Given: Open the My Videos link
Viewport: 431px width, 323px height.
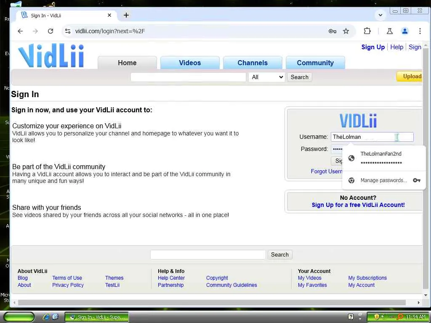Looking at the screenshot, I should click(x=309, y=278).
